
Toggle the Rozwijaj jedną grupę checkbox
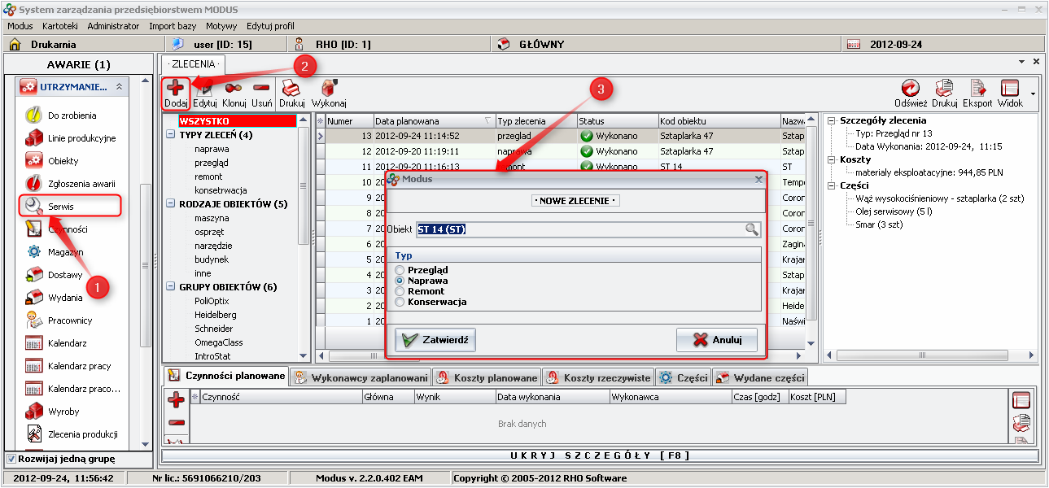tap(11, 459)
